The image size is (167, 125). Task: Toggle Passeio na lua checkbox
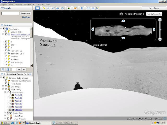tap(6, 50)
